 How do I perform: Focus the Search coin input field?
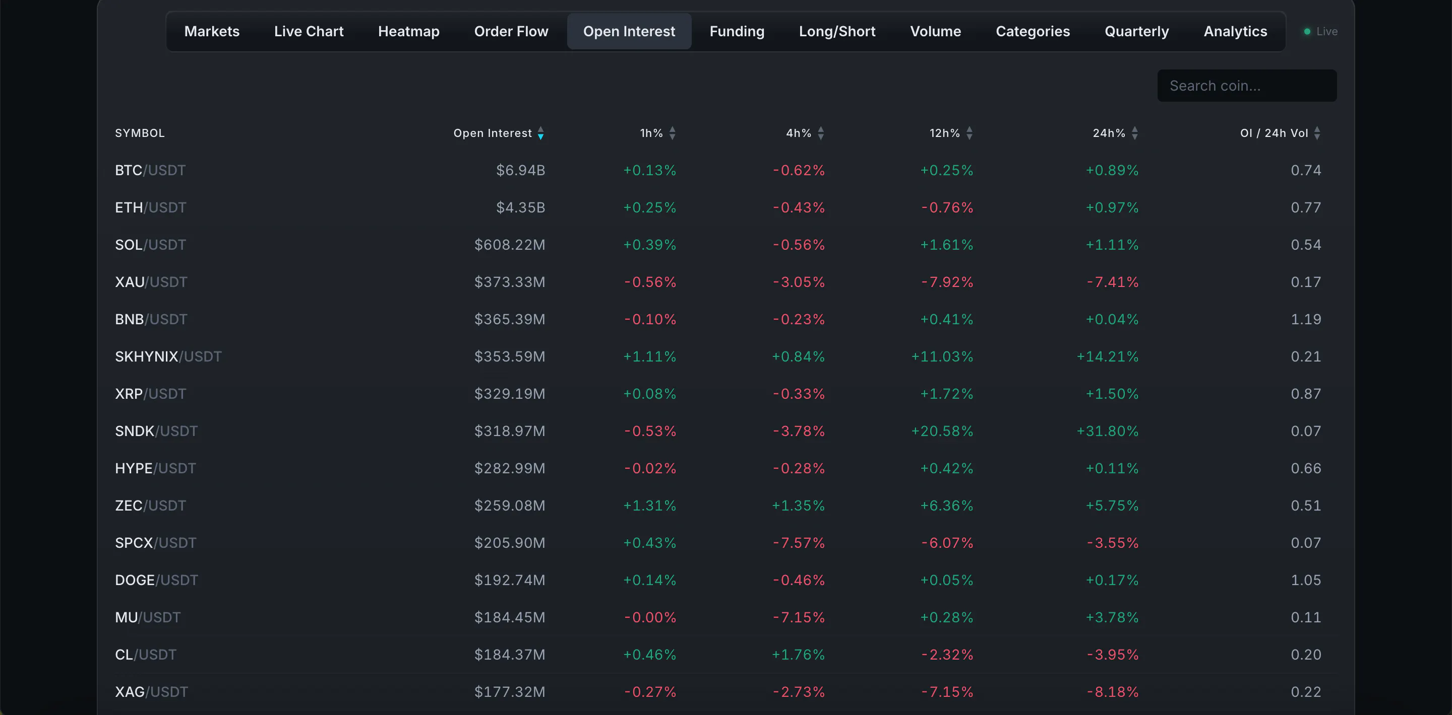point(1247,86)
